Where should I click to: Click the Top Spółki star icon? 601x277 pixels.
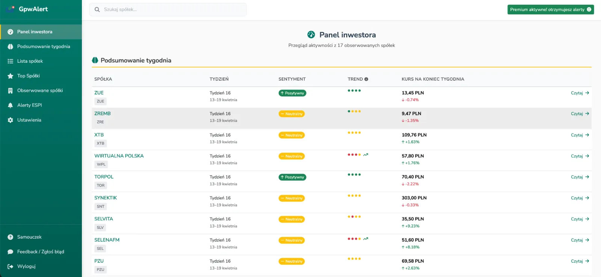pos(11,76)
